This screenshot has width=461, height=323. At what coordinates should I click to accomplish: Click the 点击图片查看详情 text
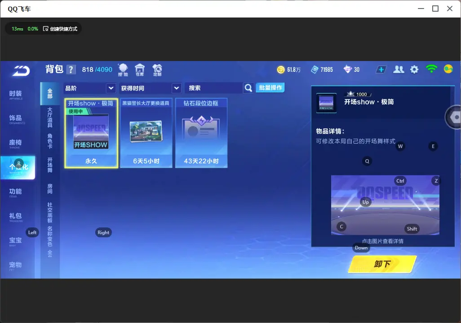pyautogui.click(x=382, y=241)
